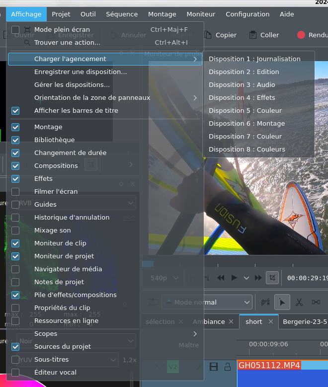The image size is (328, 387).
Task: Enable Historique d'annulation checkbox
Action: tap(15, 218)
